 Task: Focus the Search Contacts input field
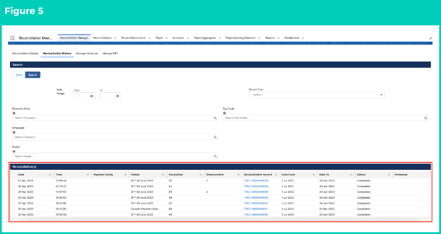[115, 137]
